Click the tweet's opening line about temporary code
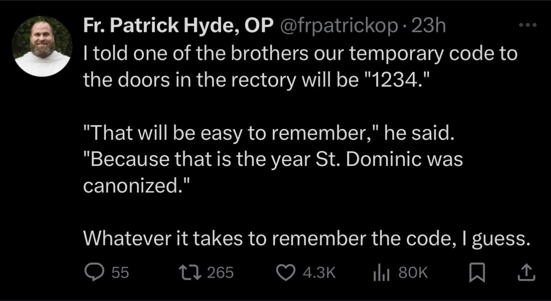This screenshot has height=301, width=551. tap(300, 55)
